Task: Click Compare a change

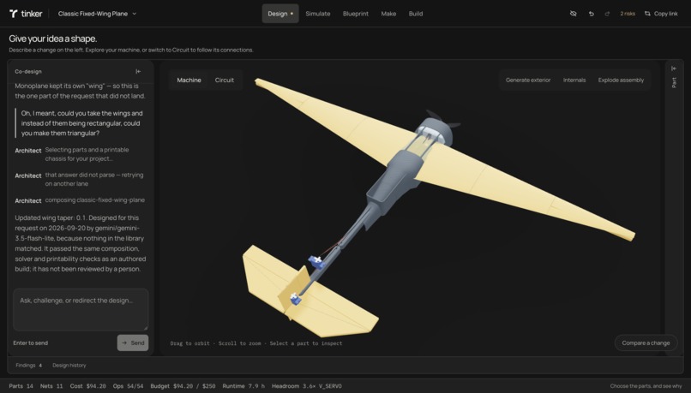Action: pyautogui.click(x=646, y=342)
